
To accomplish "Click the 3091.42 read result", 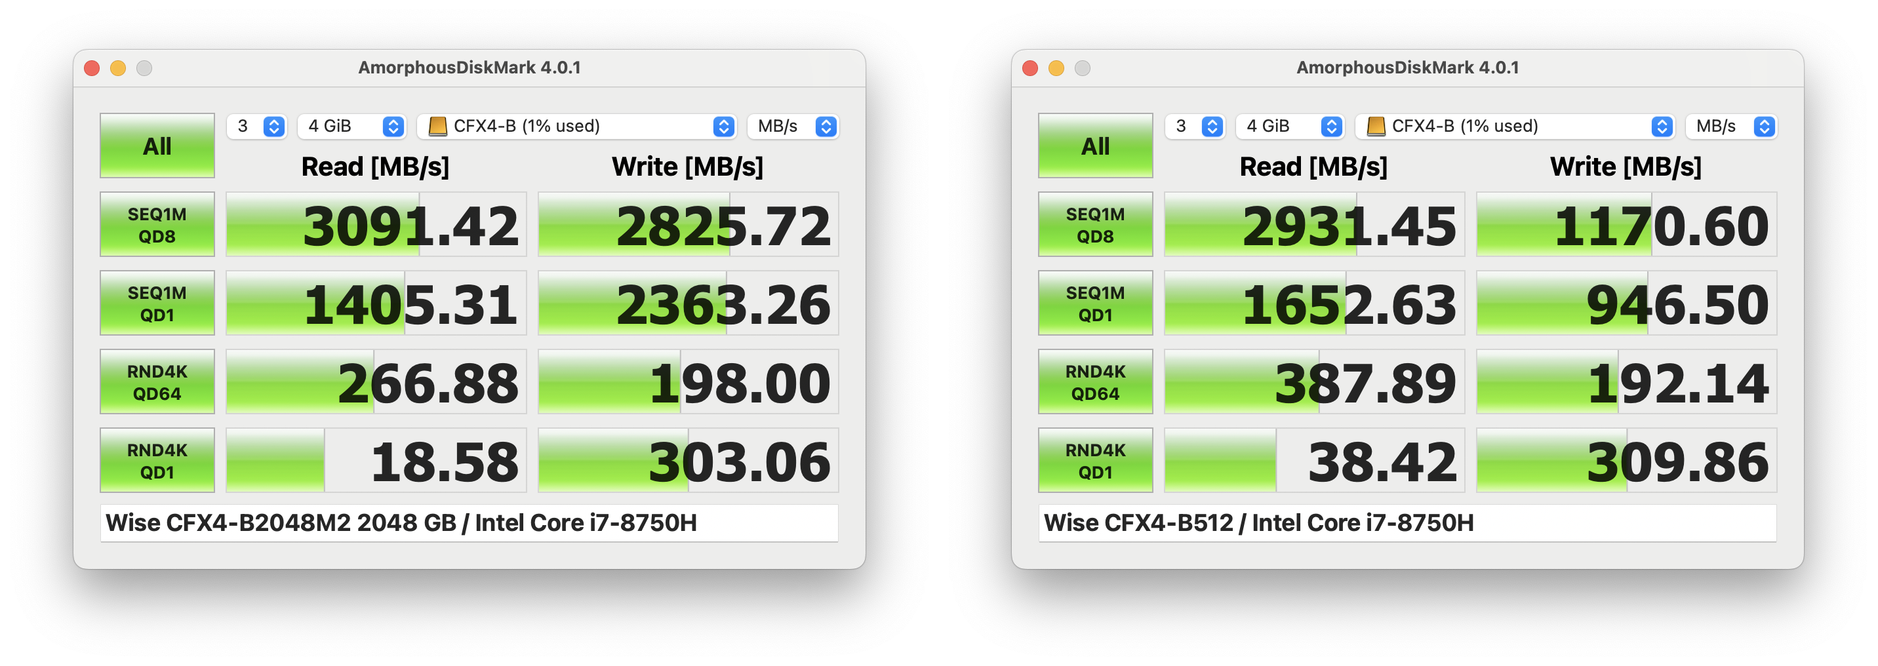I will (376, 224).
